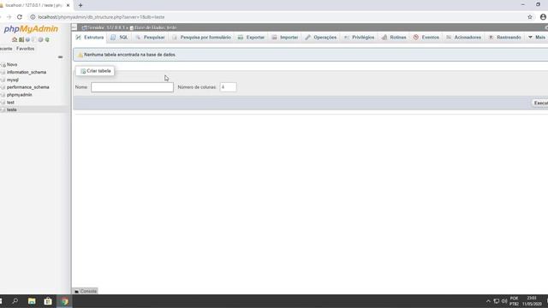Screen dimensions: 548x308
Task: Click the Estrutura tab icon
Action: [79, 38]
